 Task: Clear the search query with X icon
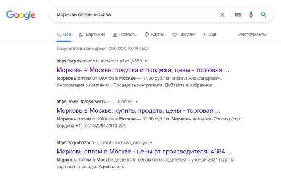click(222, 15)
